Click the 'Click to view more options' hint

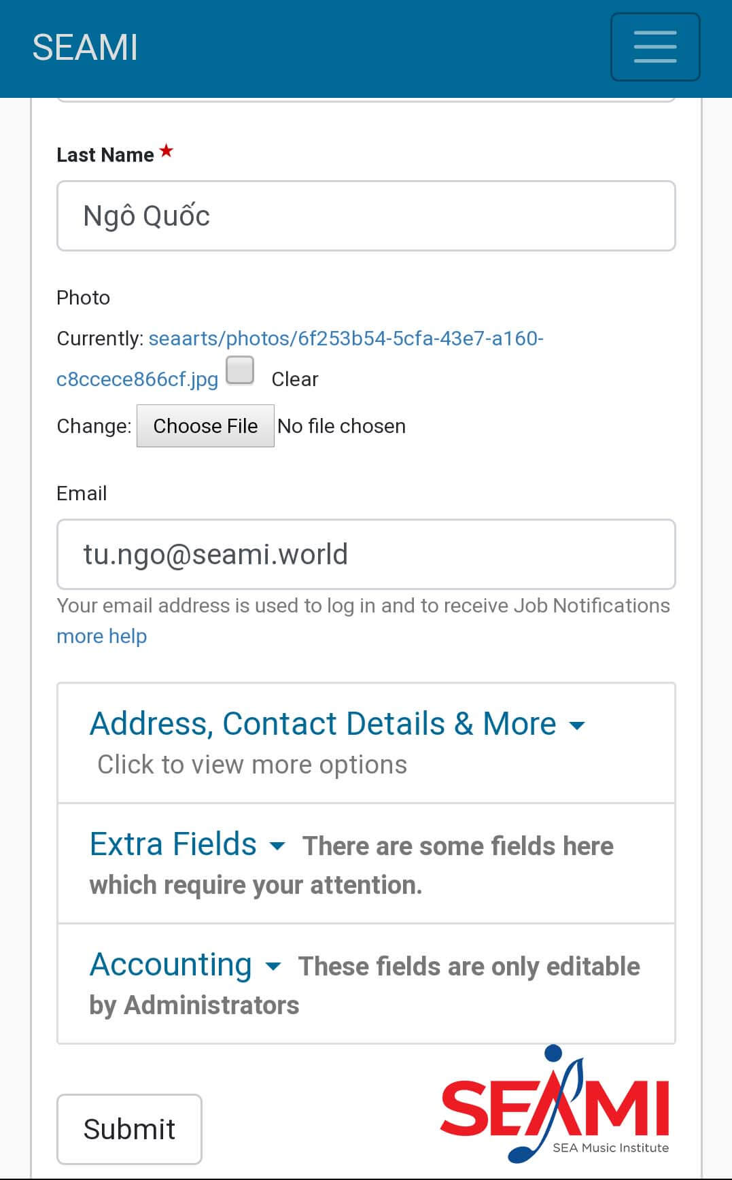(x=252, y=765)
